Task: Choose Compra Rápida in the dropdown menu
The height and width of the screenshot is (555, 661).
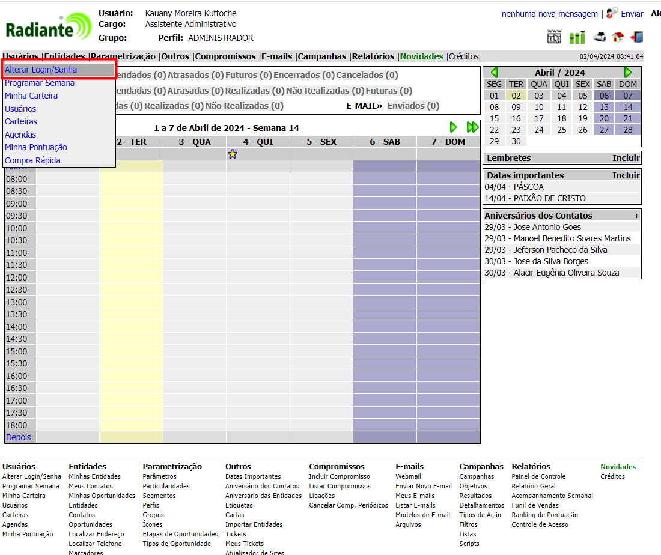Action: 32,160
